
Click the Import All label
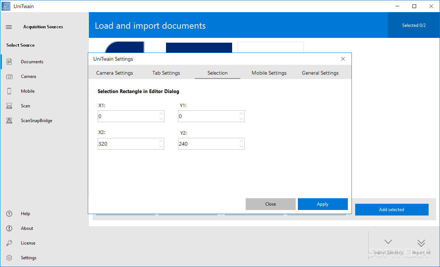point(421,253)
